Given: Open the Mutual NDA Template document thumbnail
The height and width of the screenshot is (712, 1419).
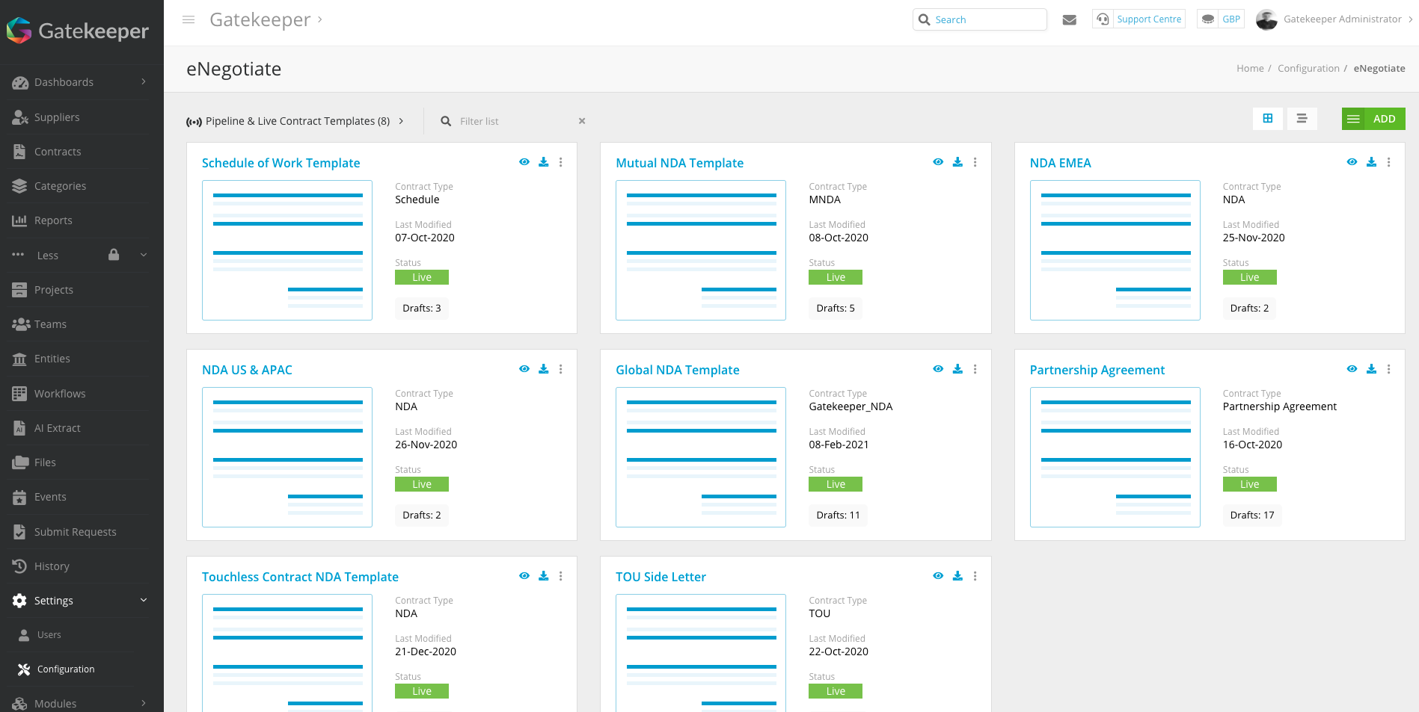Looking at the screenshot, I should point(701,250).
